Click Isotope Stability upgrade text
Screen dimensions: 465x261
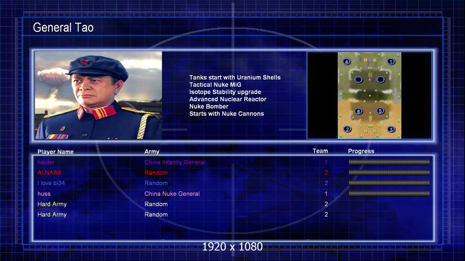225,92
